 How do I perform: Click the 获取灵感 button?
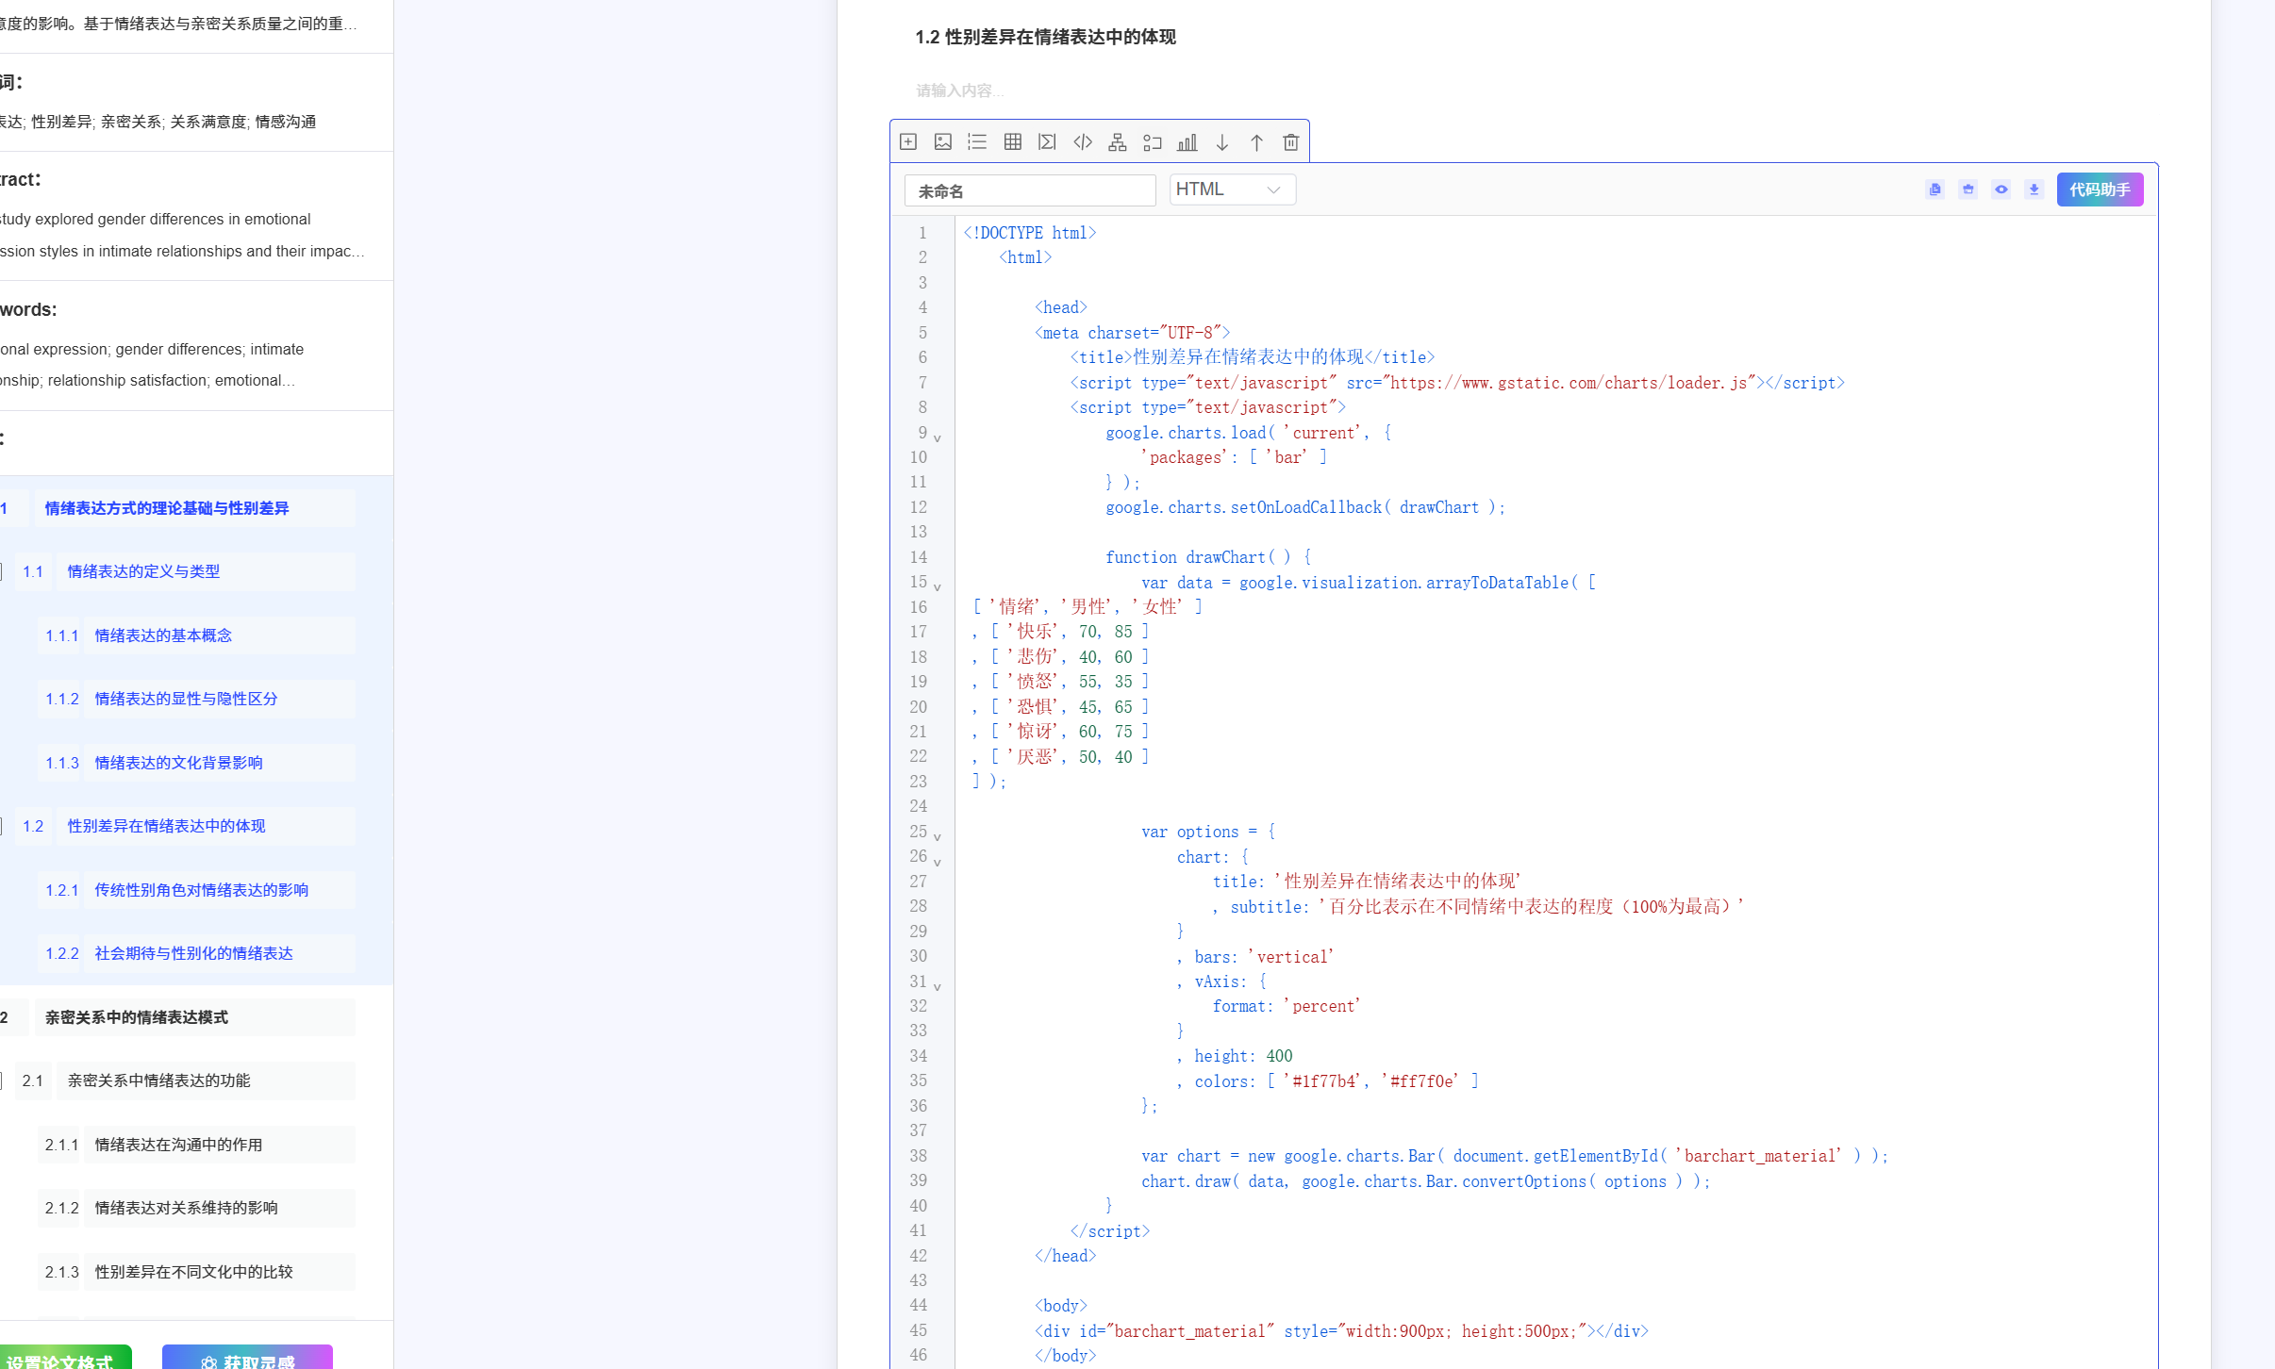247,1360
